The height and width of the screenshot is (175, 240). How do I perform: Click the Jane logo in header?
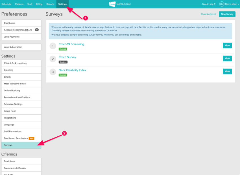tap(112, 4)
